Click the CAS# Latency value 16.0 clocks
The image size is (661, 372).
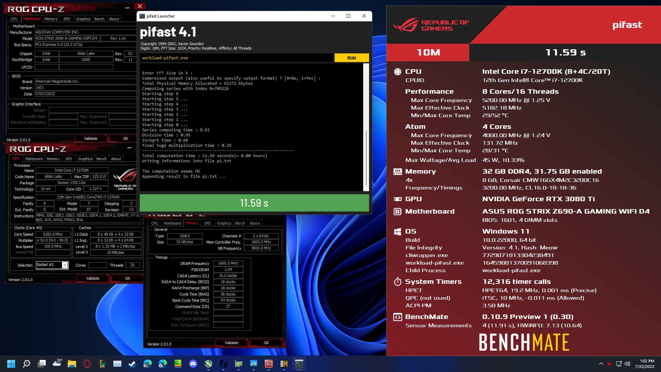(x=228, y=276)
